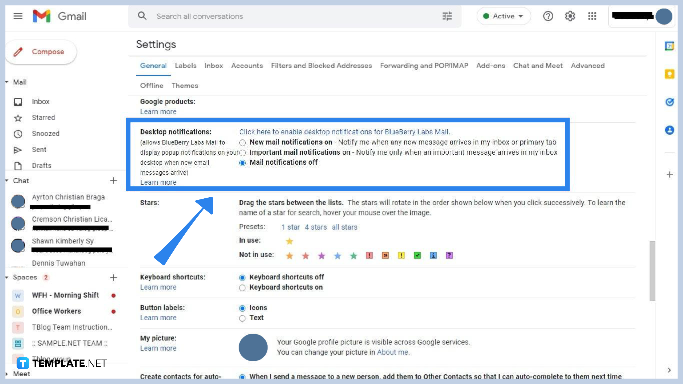Select Mail notifications off radio button

pos(242,162)
